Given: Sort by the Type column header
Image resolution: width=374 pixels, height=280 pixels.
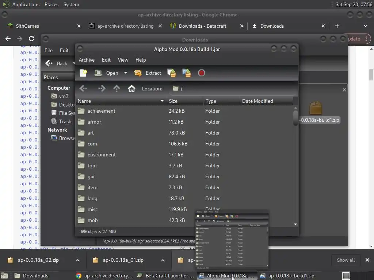Looking at the screenshot, I should click(222, 101).
